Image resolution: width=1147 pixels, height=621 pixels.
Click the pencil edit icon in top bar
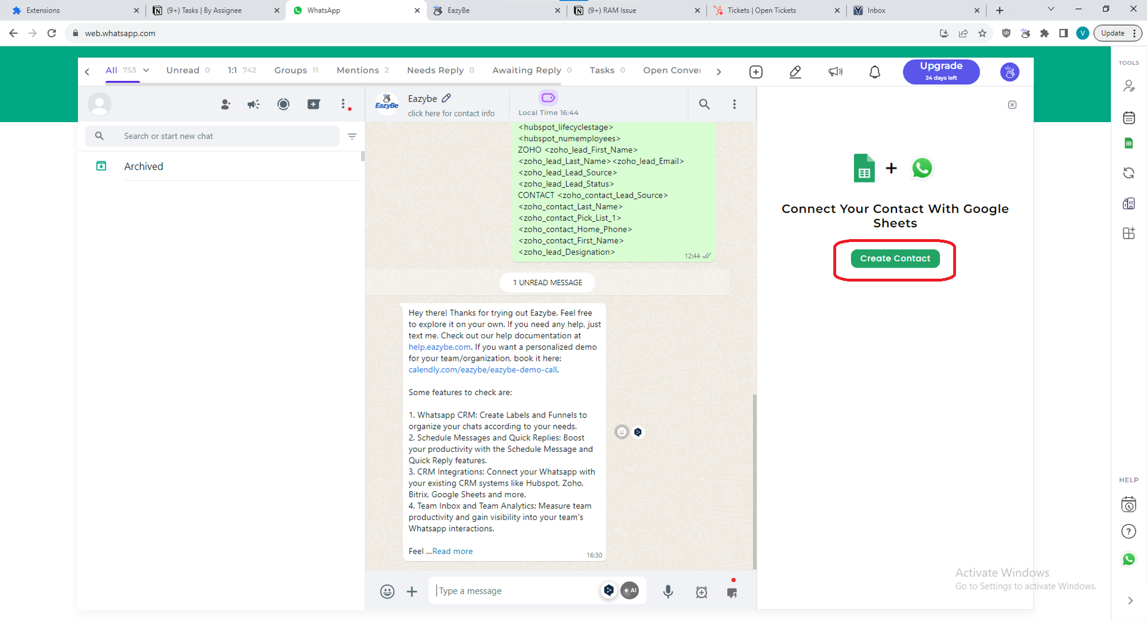pyautogui.click(x=795, y=72)
